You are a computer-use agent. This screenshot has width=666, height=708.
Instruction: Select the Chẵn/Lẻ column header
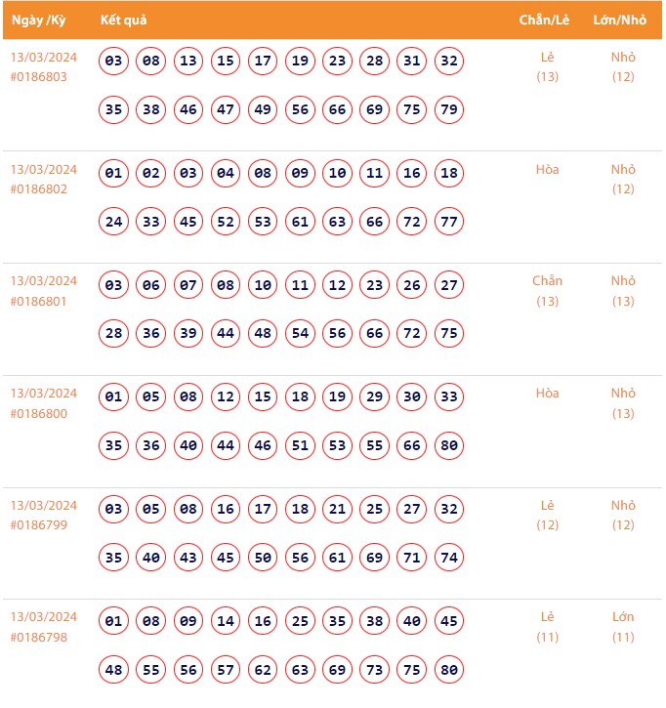click(546, 21)
